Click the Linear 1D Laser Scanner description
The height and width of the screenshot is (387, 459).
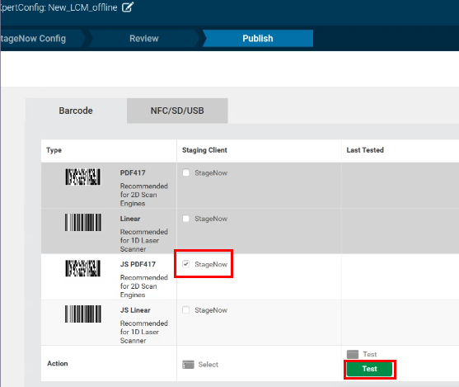(143, 240)
